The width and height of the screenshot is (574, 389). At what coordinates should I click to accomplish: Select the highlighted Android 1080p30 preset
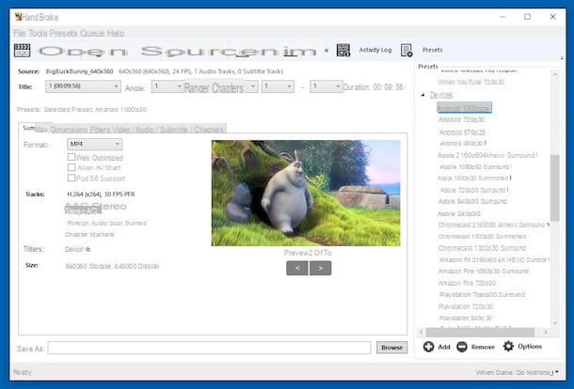point(464,108)
